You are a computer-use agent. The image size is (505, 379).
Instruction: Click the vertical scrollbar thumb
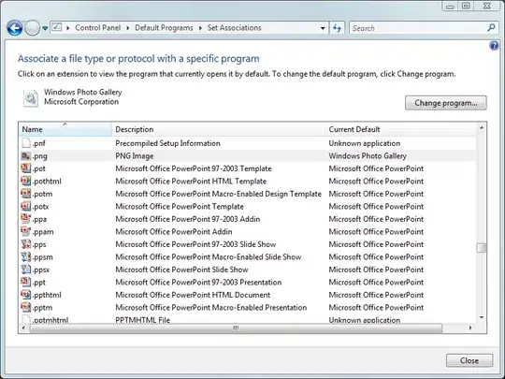482,248
